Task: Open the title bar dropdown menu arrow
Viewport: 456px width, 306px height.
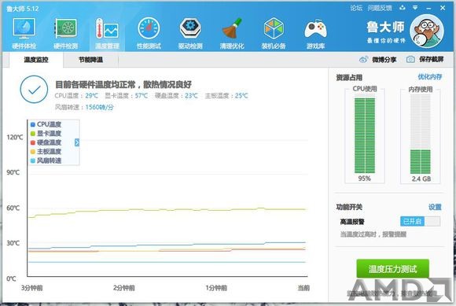Action: pos(415,8)
